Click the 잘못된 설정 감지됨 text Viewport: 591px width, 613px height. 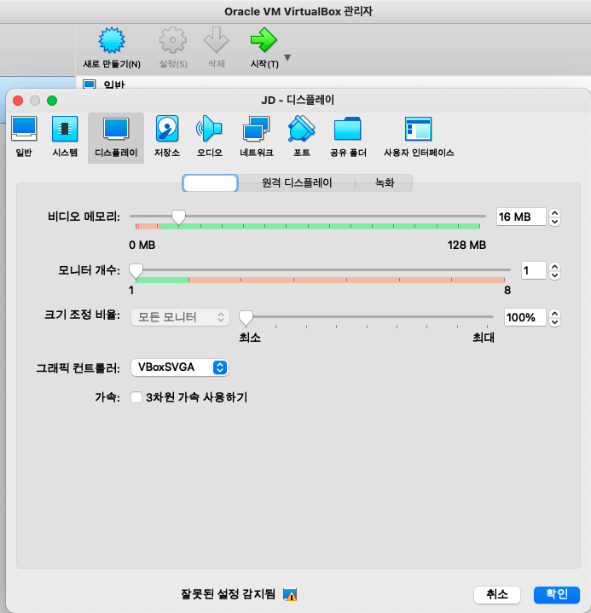[228, 594]
